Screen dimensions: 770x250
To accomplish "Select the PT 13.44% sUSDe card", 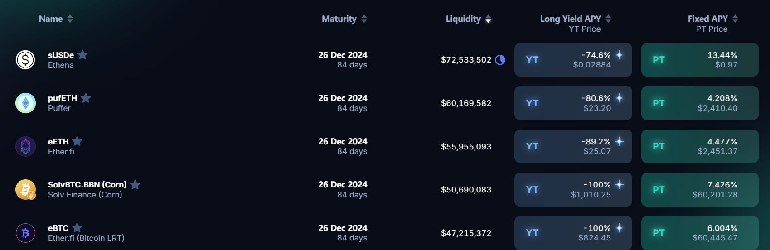I will click(x=700, y=60).
